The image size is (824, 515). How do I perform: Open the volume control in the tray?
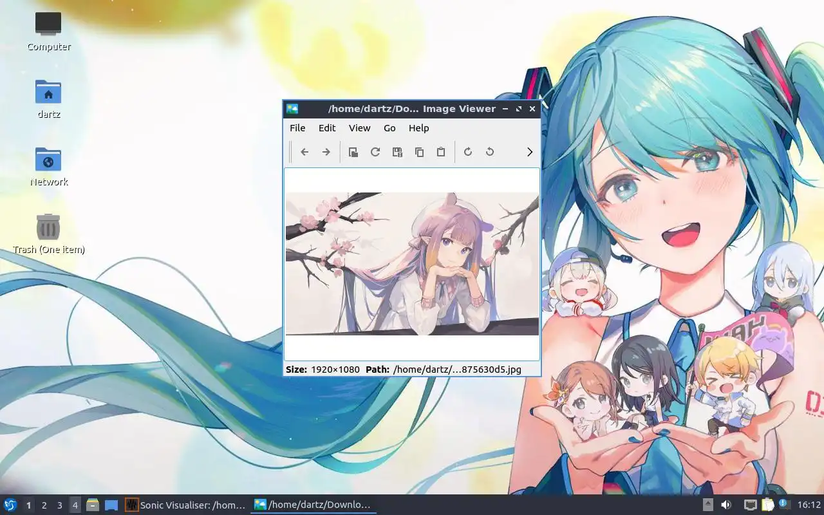[726, 505]
